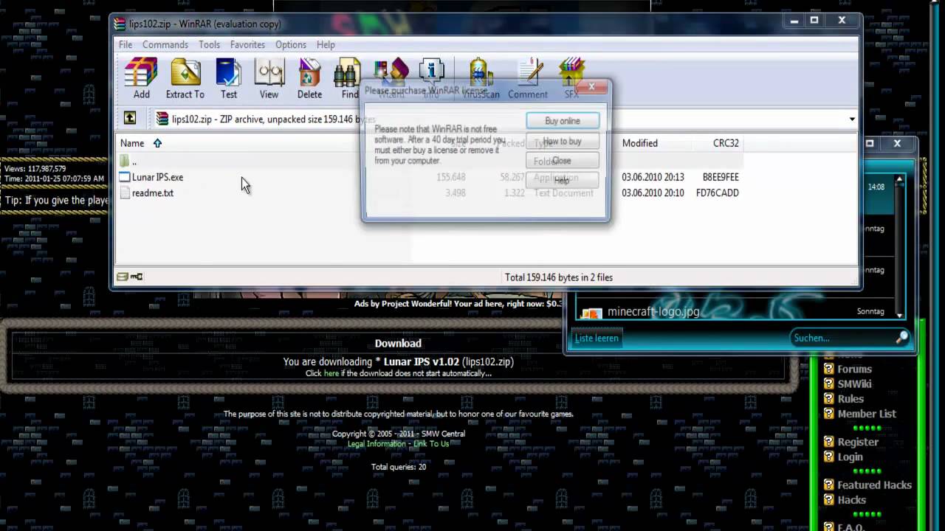
Task: Click the SFX toolbar icon
Action: point(571,79)
